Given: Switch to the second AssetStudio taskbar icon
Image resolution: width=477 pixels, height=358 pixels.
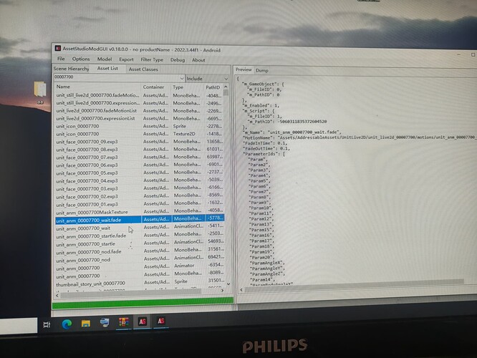Looking at the screenshot, I should coord(161,321).
